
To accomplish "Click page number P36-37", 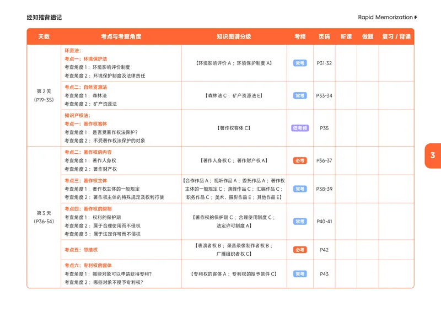I will [x=324, y=160].
